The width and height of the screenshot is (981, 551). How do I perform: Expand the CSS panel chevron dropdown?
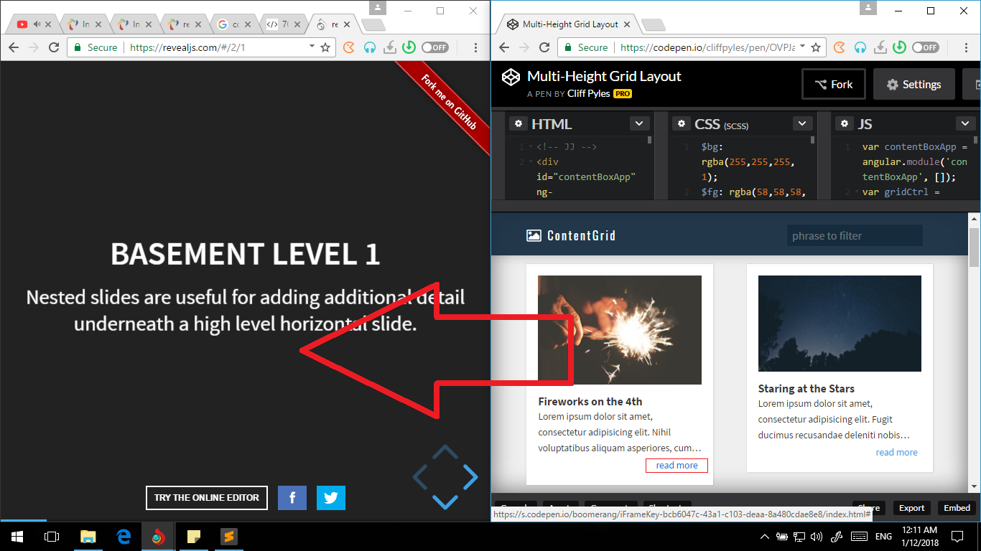tap(802, 123)
